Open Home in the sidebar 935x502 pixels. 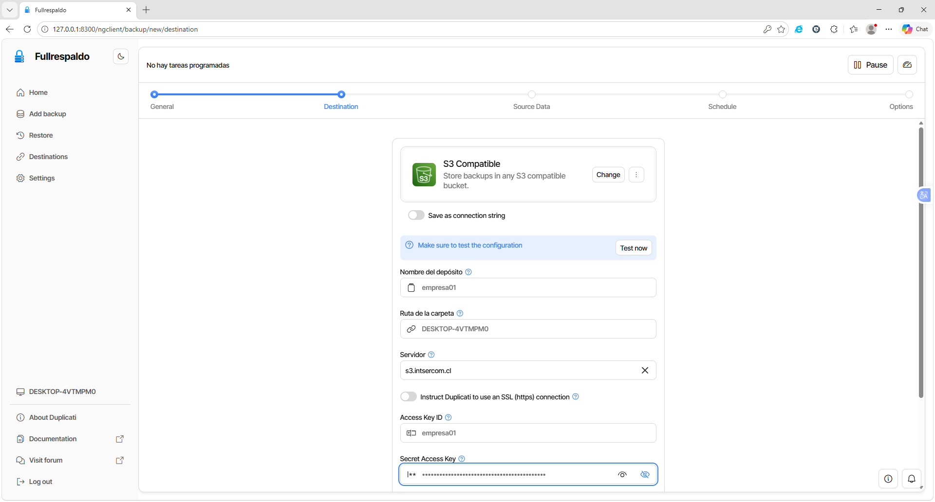38,92
